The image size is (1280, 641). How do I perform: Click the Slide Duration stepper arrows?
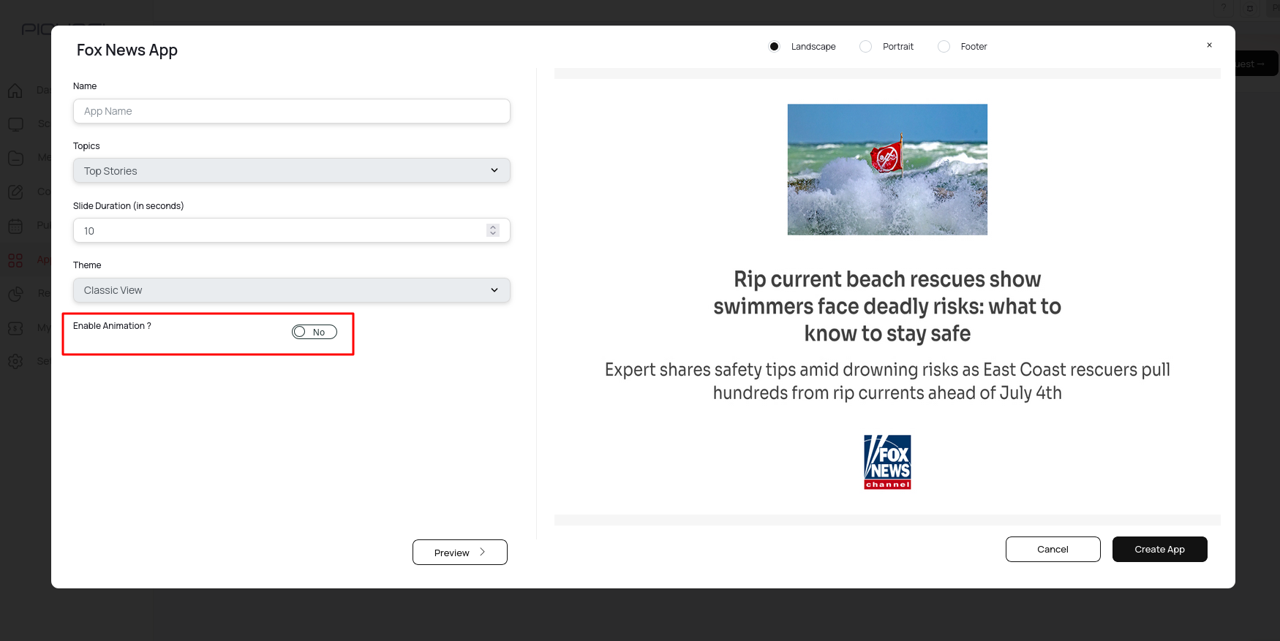[493, 230]
